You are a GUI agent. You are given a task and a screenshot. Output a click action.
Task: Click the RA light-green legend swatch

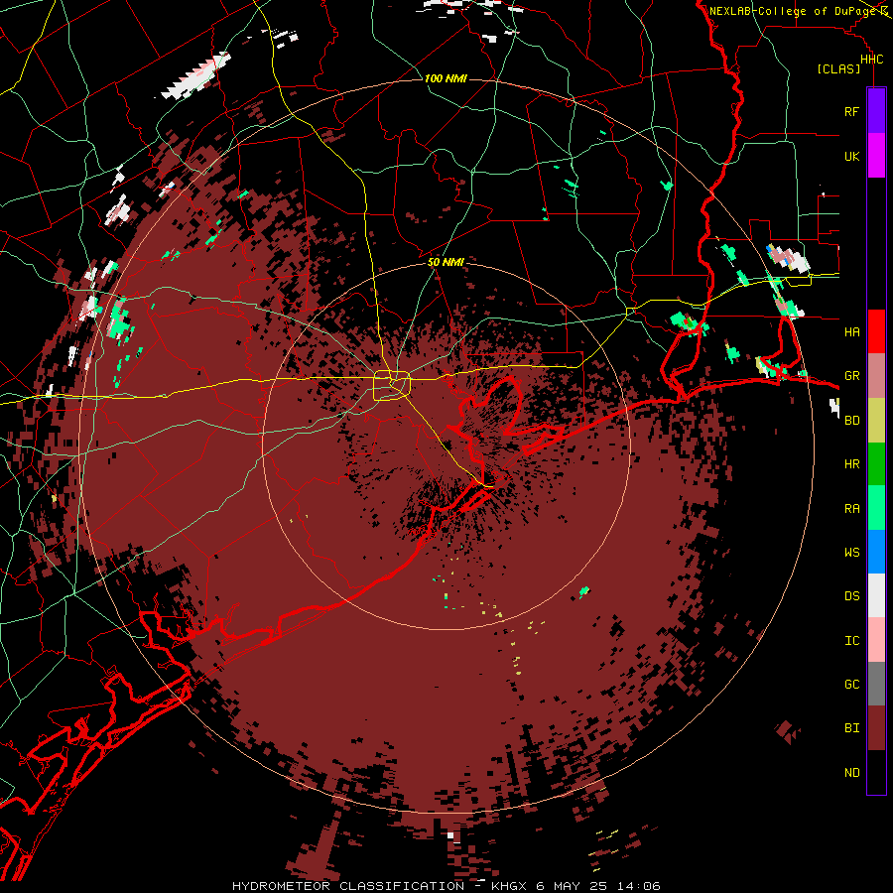[876, 508]
